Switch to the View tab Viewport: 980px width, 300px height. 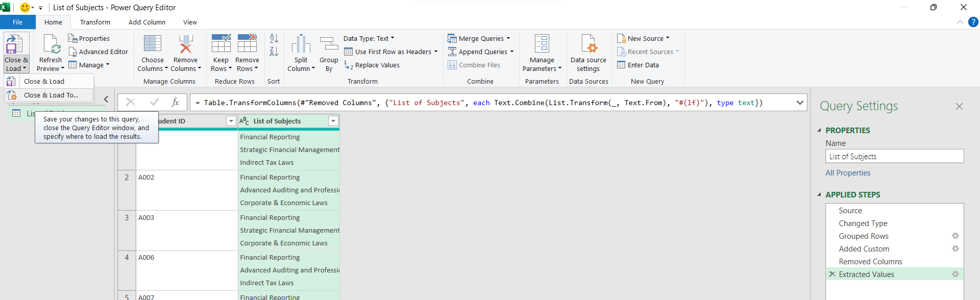(190, 22)
